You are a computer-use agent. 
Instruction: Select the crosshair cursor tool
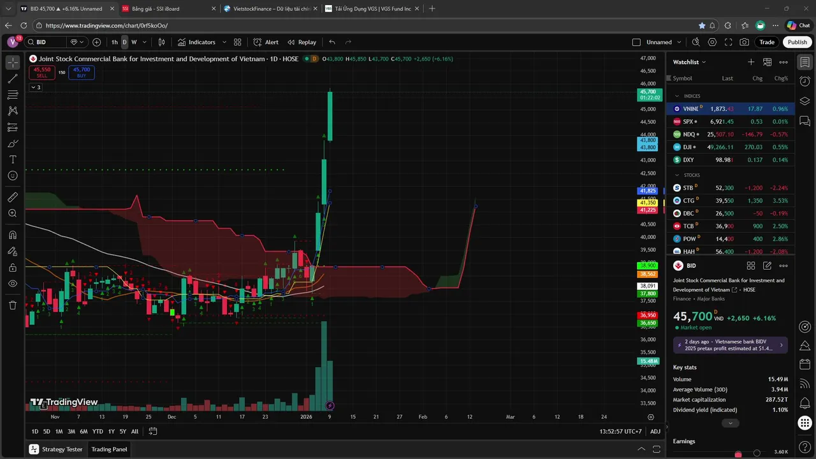click(x=13, y=62)
